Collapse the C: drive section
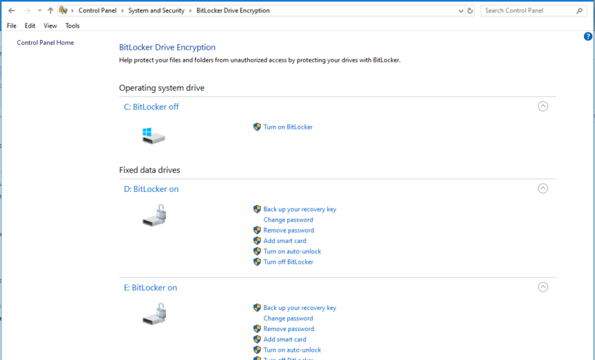The image size is (595, 360). [543, 107]
